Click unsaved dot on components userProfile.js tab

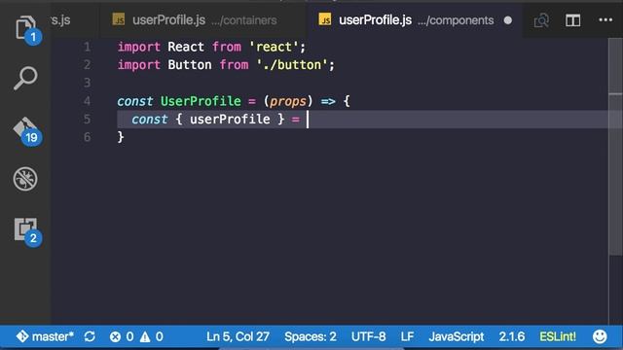tap(508, 20)
